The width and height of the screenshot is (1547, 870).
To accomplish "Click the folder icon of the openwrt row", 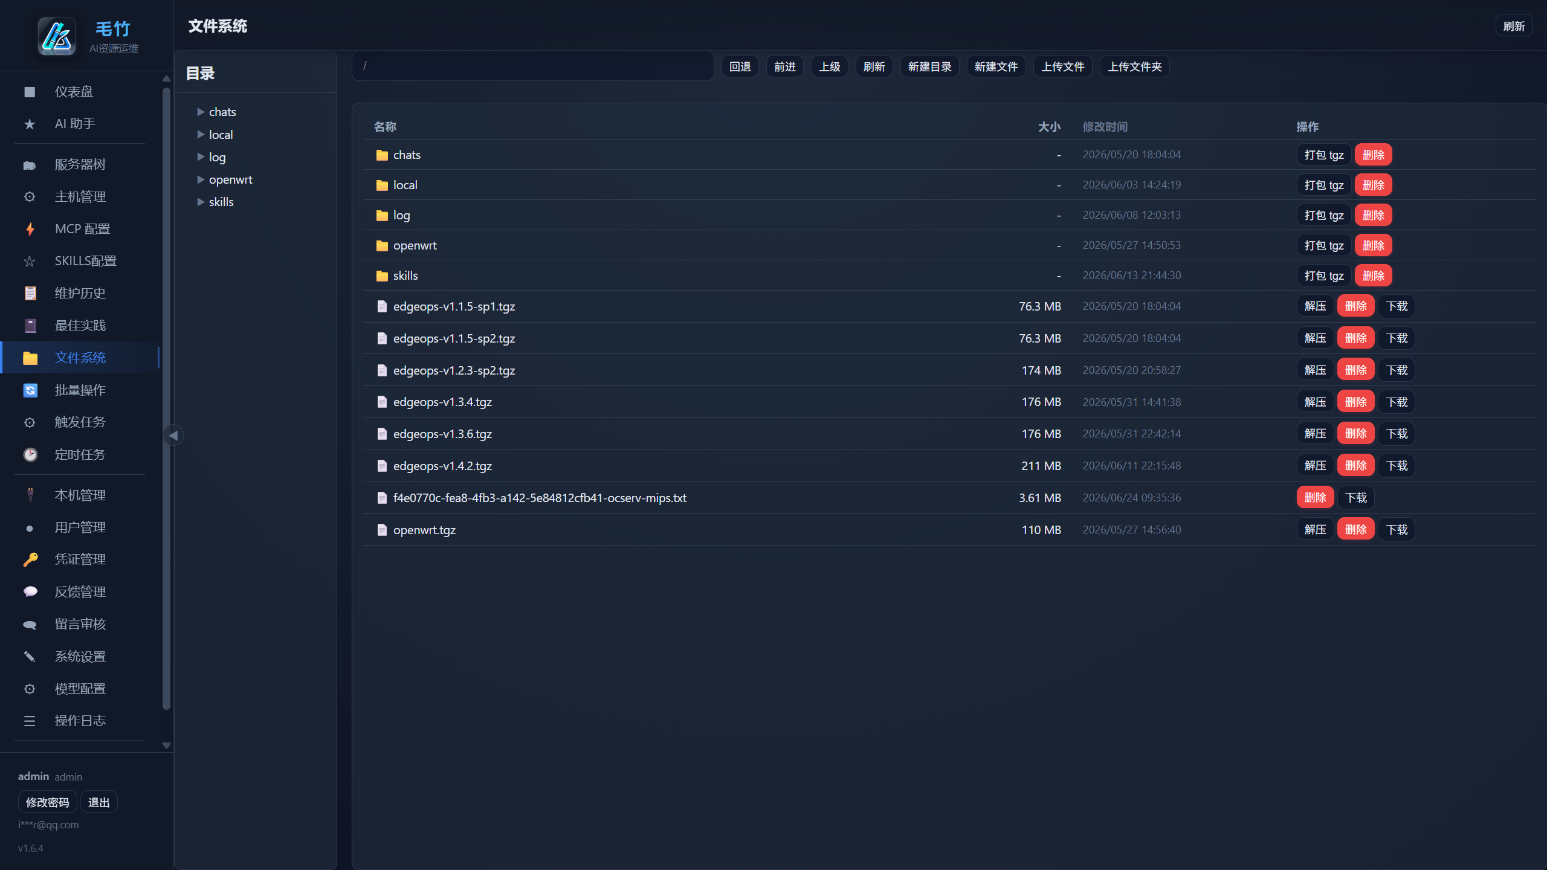I will point(382,245).
